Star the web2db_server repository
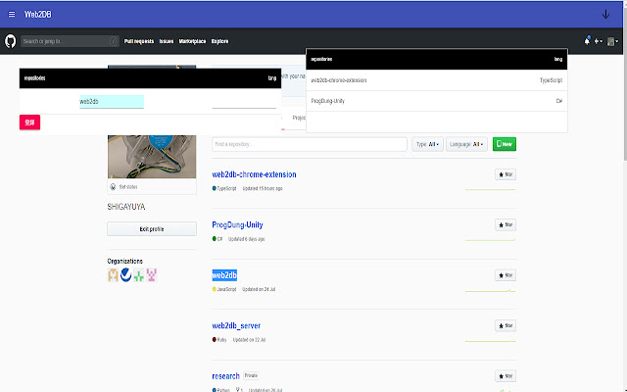 pos(506,325)
